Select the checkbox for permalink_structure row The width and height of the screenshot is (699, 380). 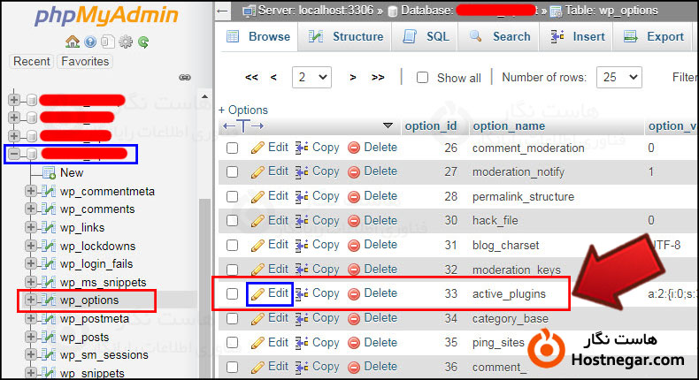click(x=233, y=196)
